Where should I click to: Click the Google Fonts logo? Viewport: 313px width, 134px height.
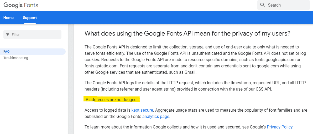(x=21, y=5)
